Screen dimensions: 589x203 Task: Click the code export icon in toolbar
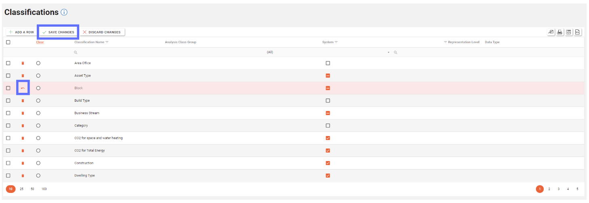coord(569,32)
